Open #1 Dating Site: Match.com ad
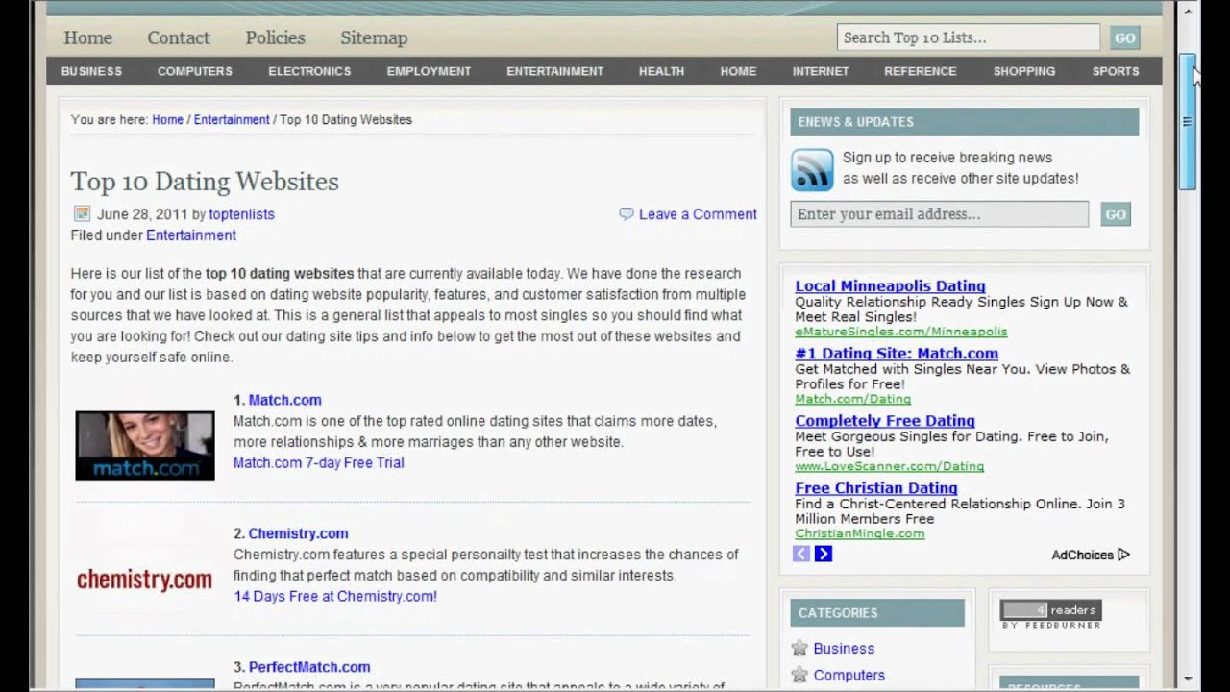Viewport: 1230px width, 692px height. click(897, 353)
